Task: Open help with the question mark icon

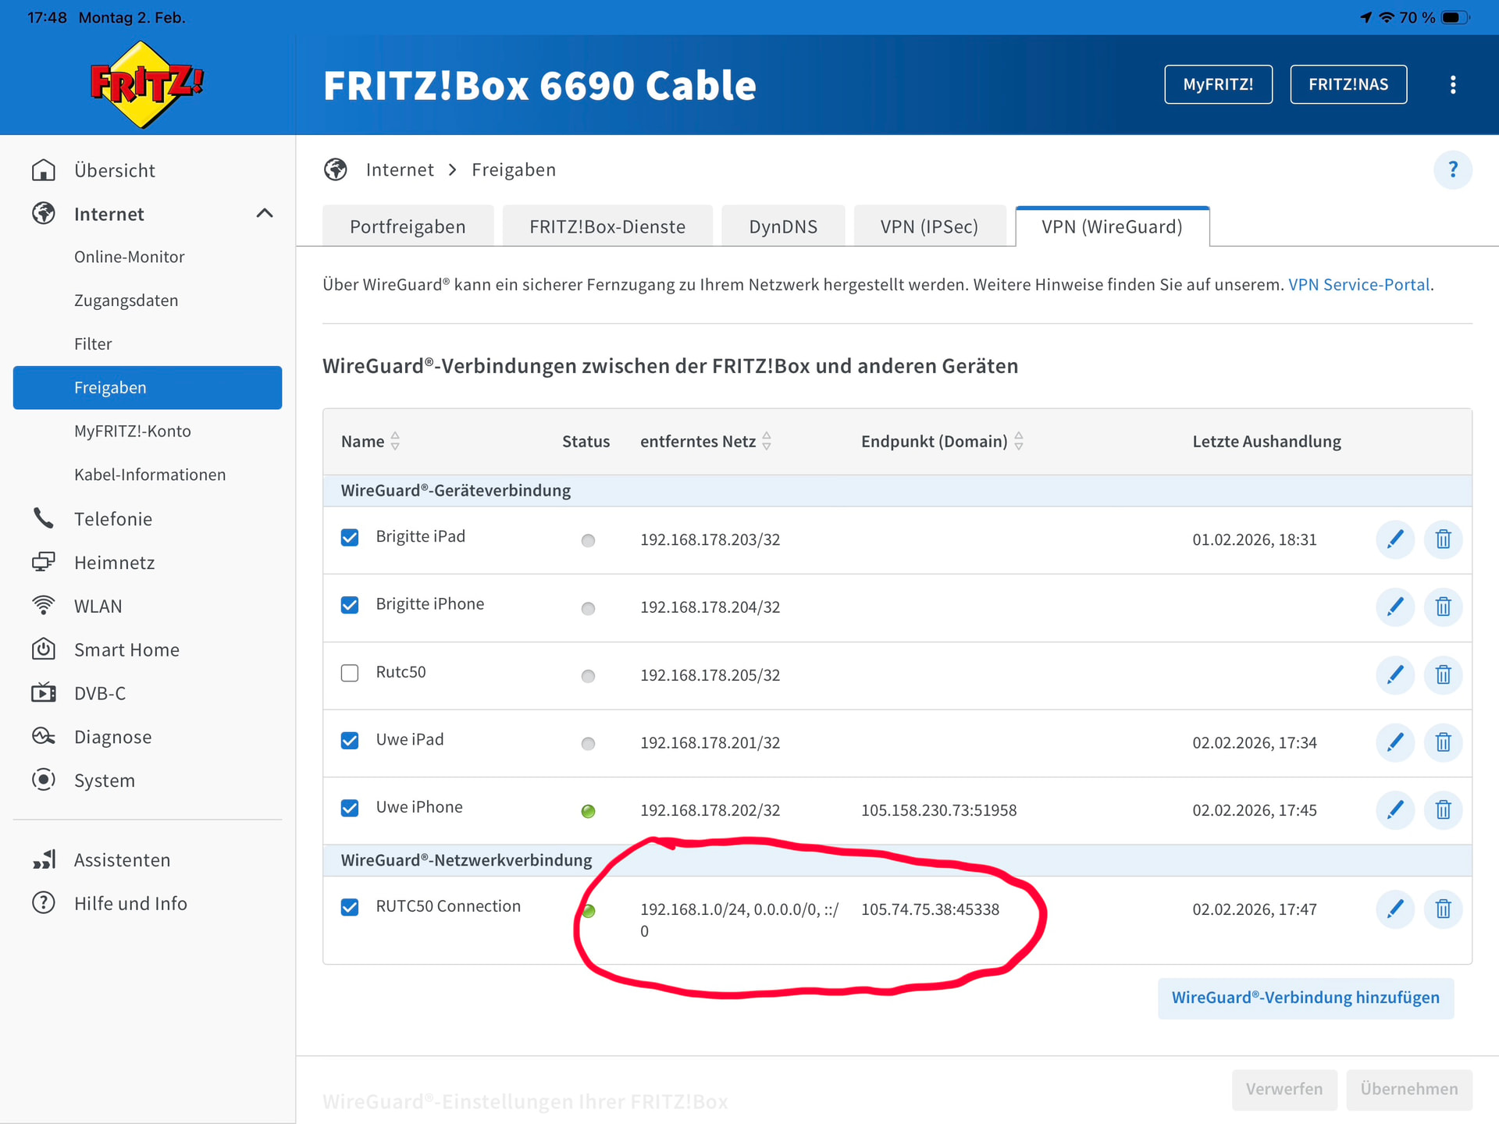Action: pyautogui.click(x=1452, y=169)
